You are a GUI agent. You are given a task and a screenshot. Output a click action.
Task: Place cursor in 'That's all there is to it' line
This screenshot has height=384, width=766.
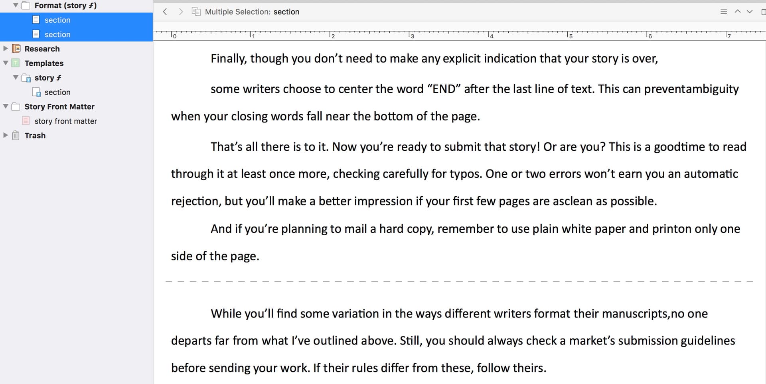pyautogui.click(x=478, y=147)
